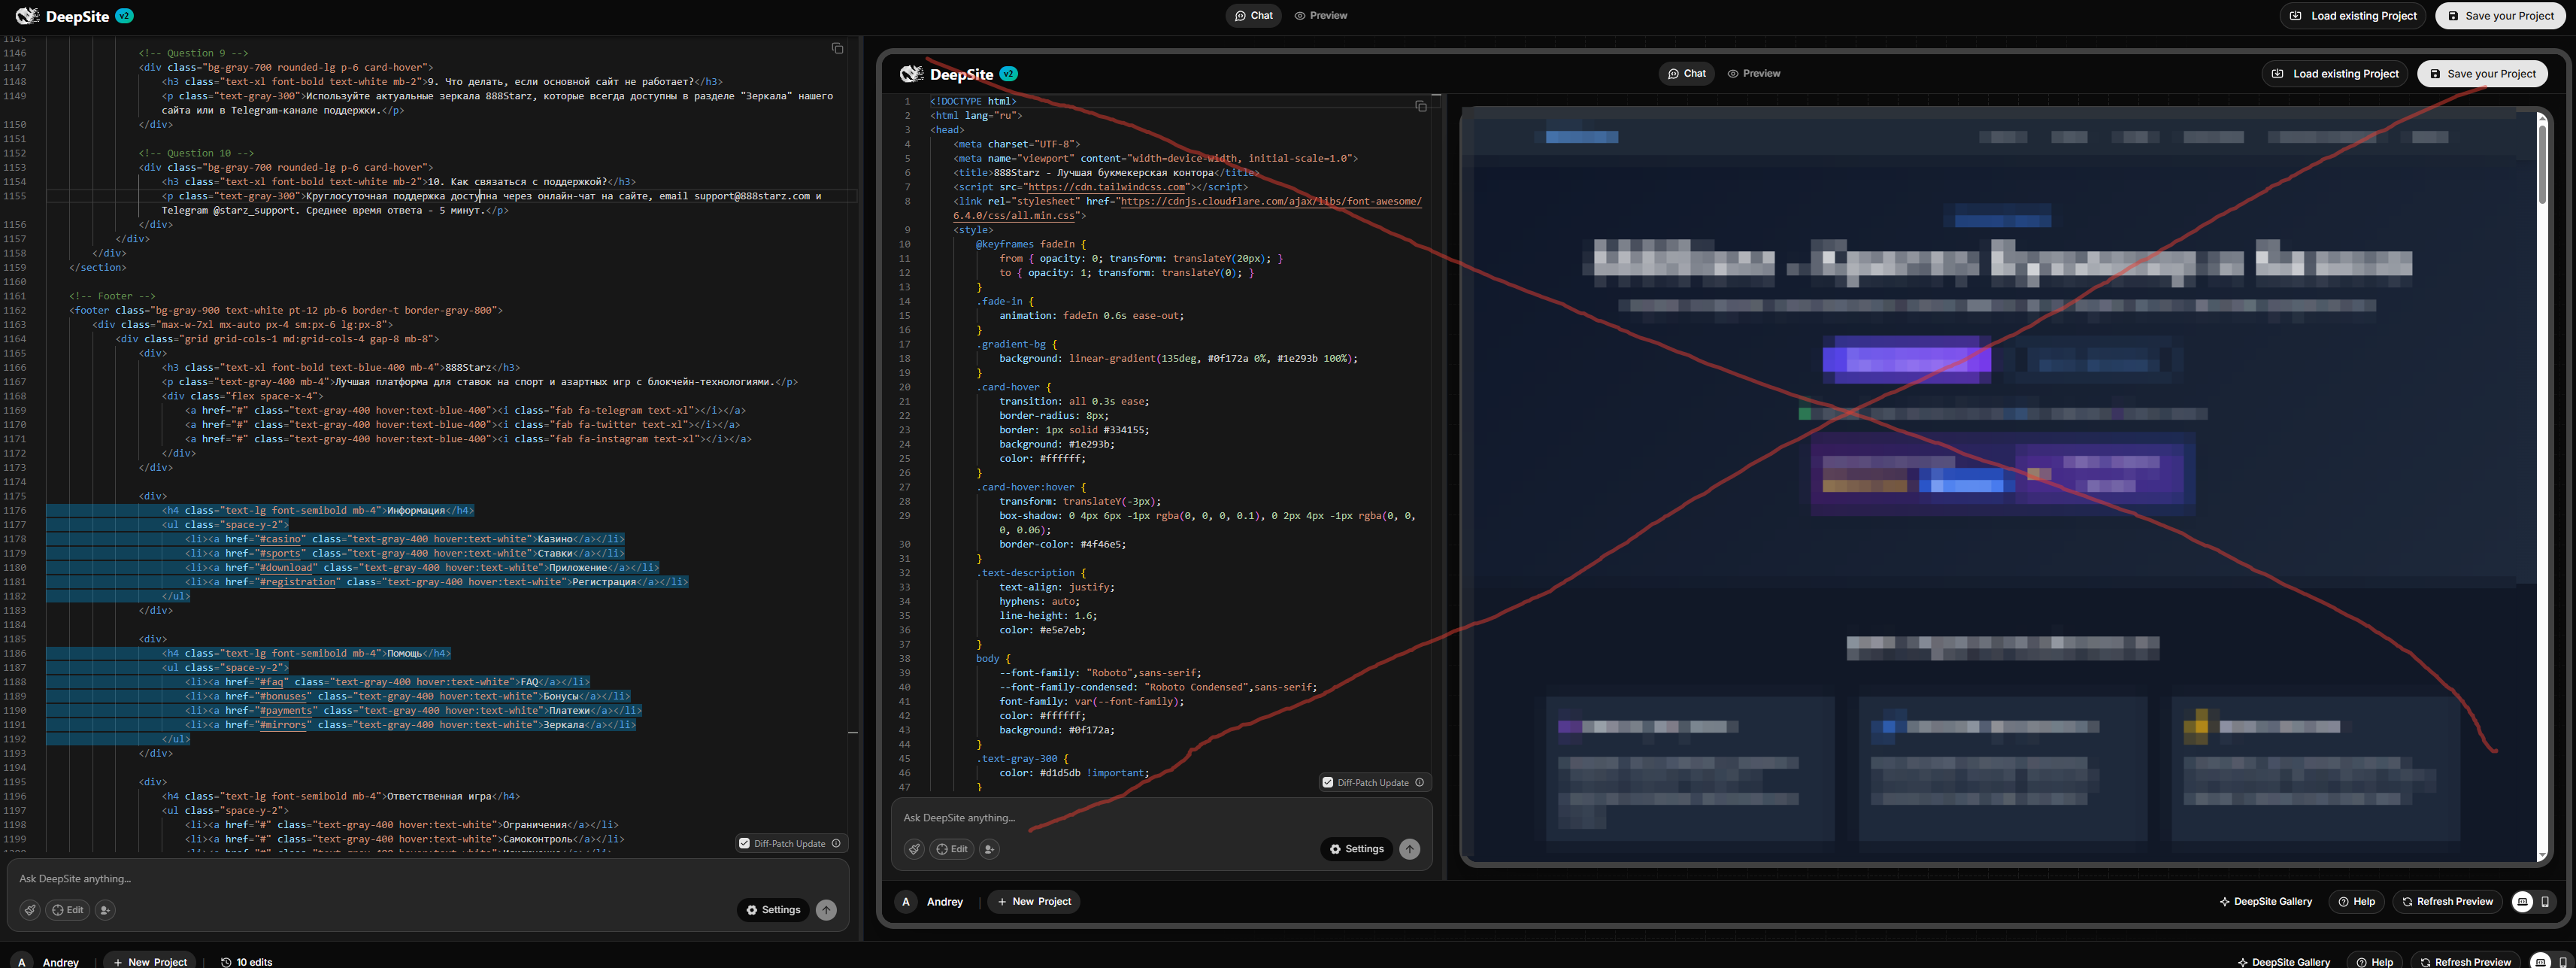Click add-user icon in outer prompt box
The height and width of the screenshot is (968, 2576).
pyautogui.click(x=105, y=910)
